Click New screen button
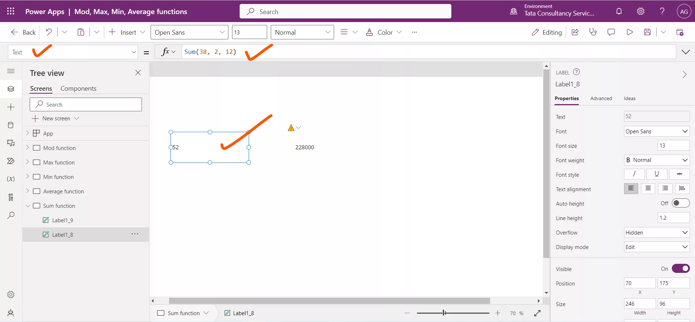 56,119
